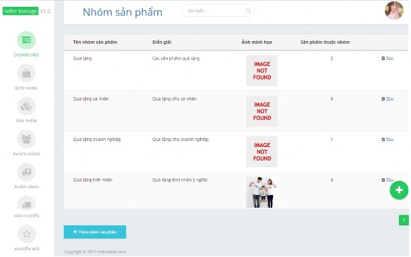Click Image Not Found thumbnail for Quà tặng doanh nghiệp
Image resolution: width=411 pixels, height=257 pixels.
[x=261, y=152]
